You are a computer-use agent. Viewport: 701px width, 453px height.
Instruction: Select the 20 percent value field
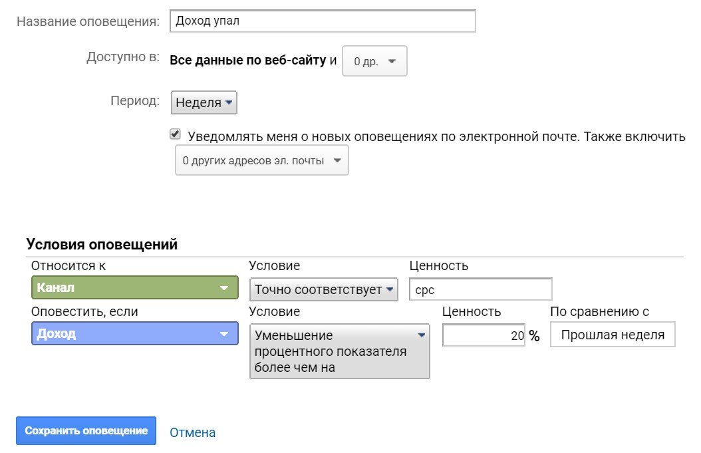click(x=484, y=335)
